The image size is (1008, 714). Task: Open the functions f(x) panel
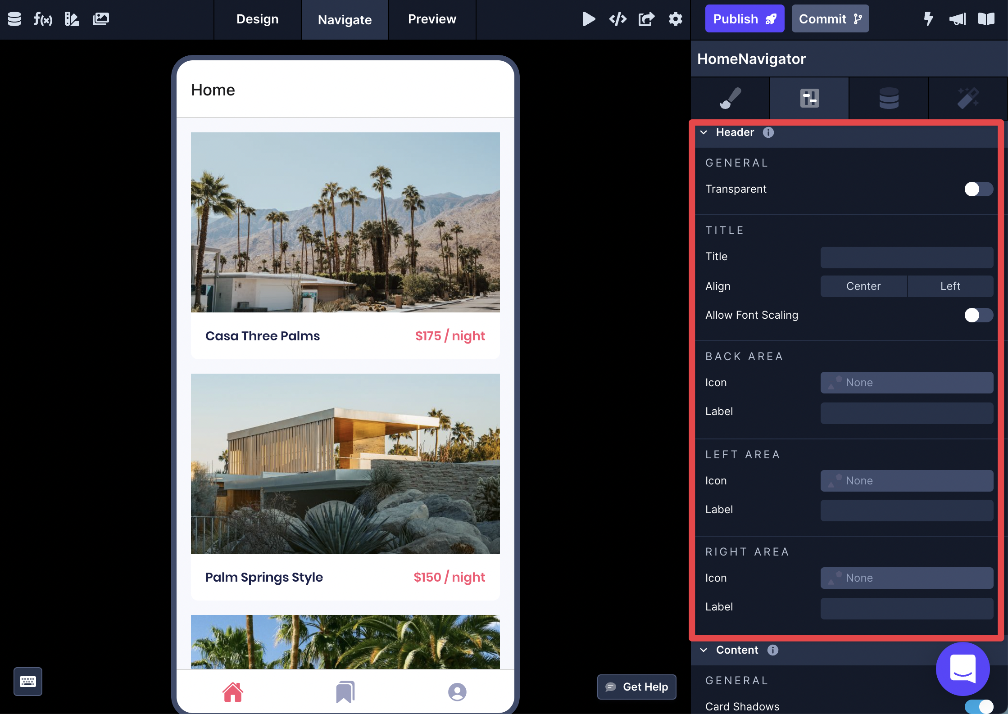point(43,19)
